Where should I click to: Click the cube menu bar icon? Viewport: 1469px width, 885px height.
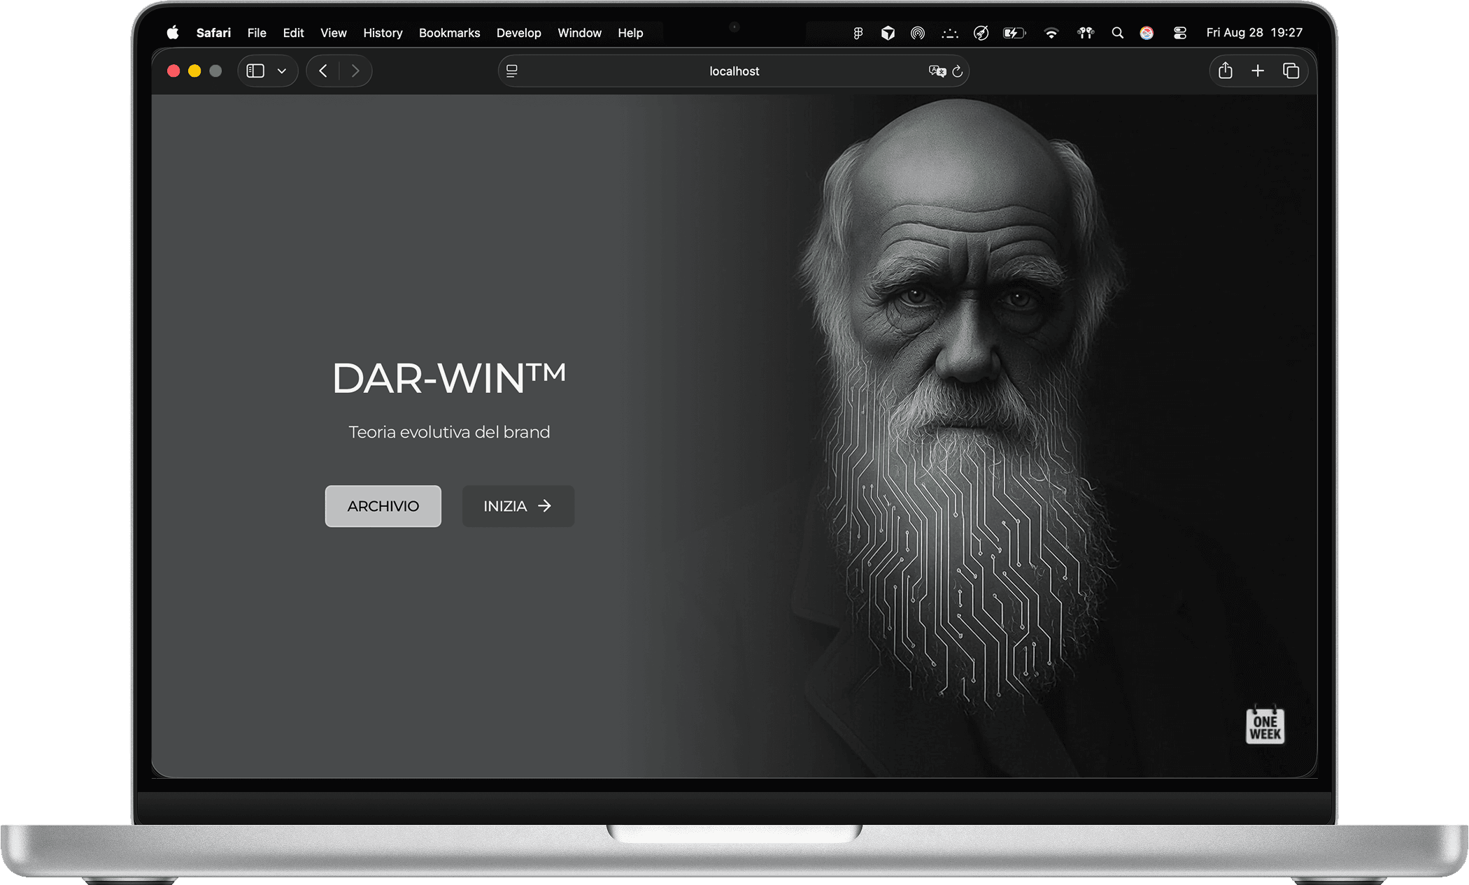888,33
